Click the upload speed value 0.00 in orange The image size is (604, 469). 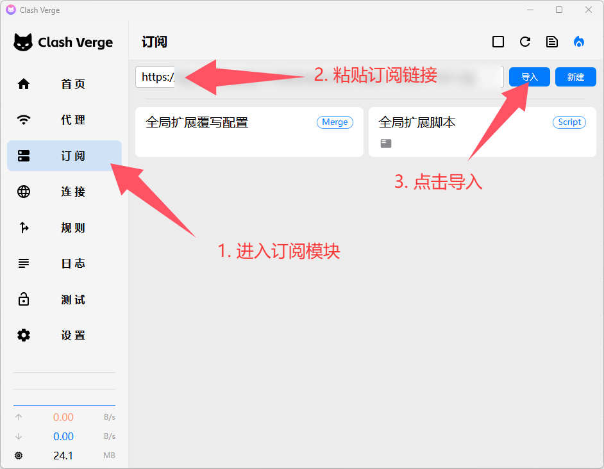63,417
